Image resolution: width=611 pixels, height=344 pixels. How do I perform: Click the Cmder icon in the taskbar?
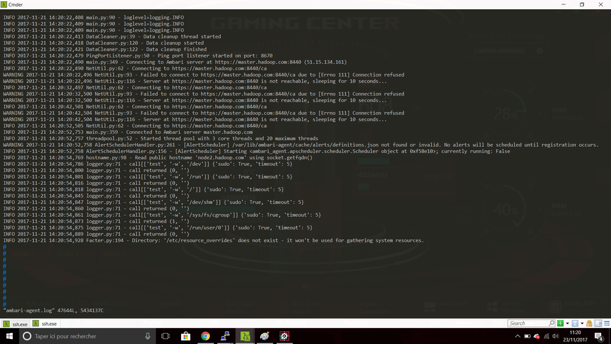(245, 336)
